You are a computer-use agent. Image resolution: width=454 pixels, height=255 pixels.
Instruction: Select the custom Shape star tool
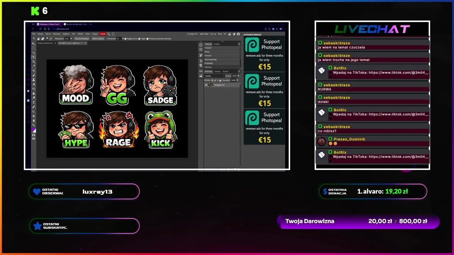(34, 116)
